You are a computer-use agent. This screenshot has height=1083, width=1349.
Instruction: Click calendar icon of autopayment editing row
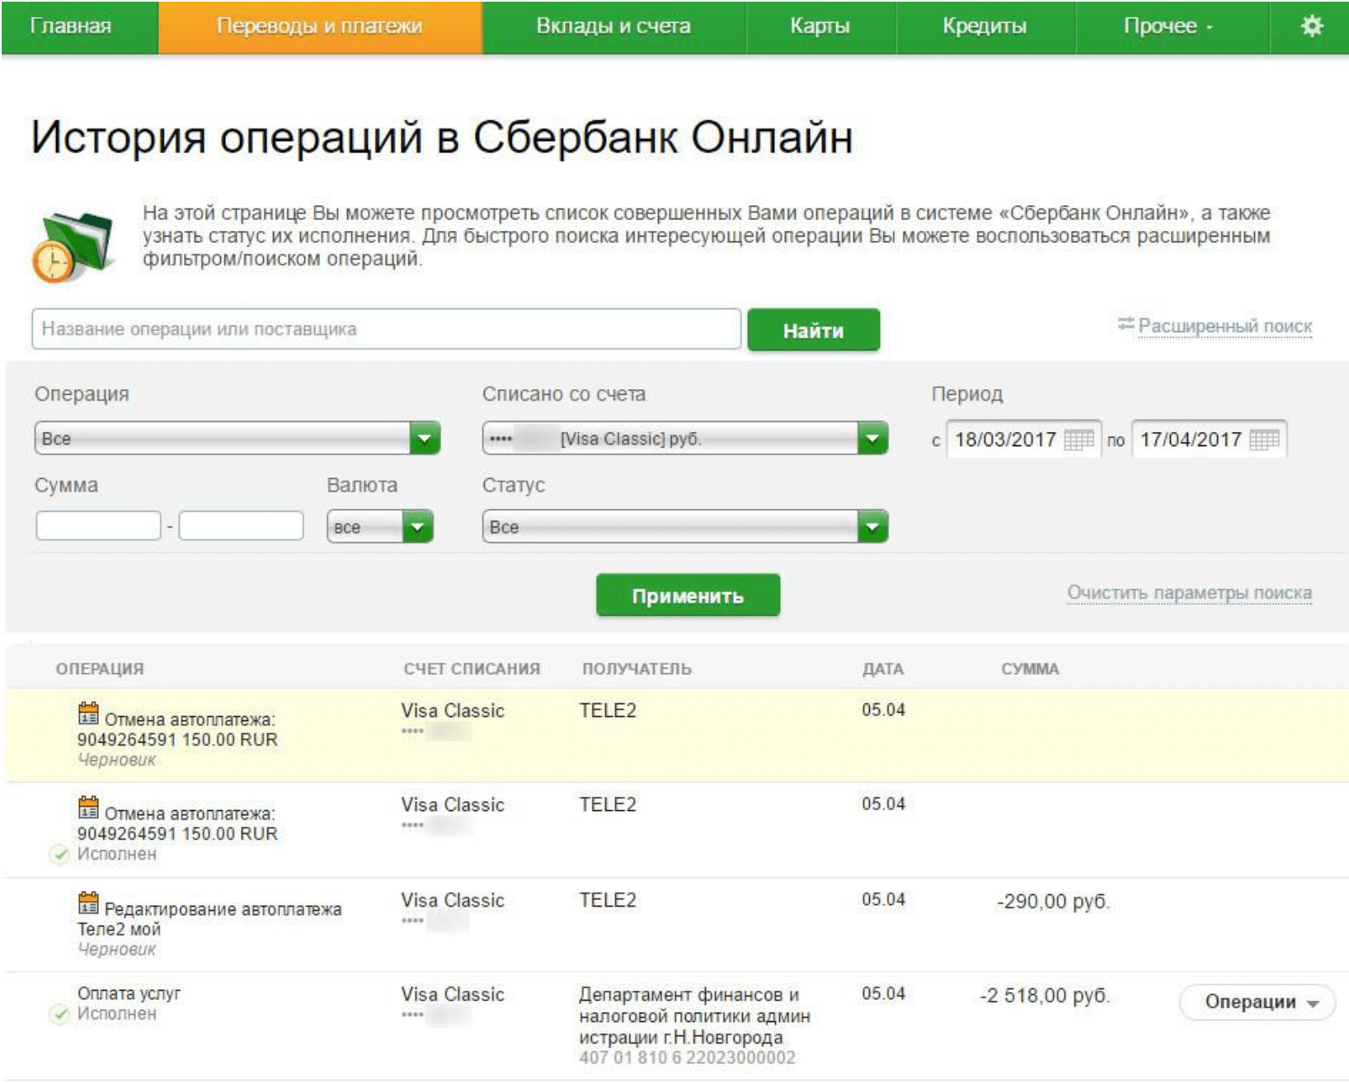88,902
